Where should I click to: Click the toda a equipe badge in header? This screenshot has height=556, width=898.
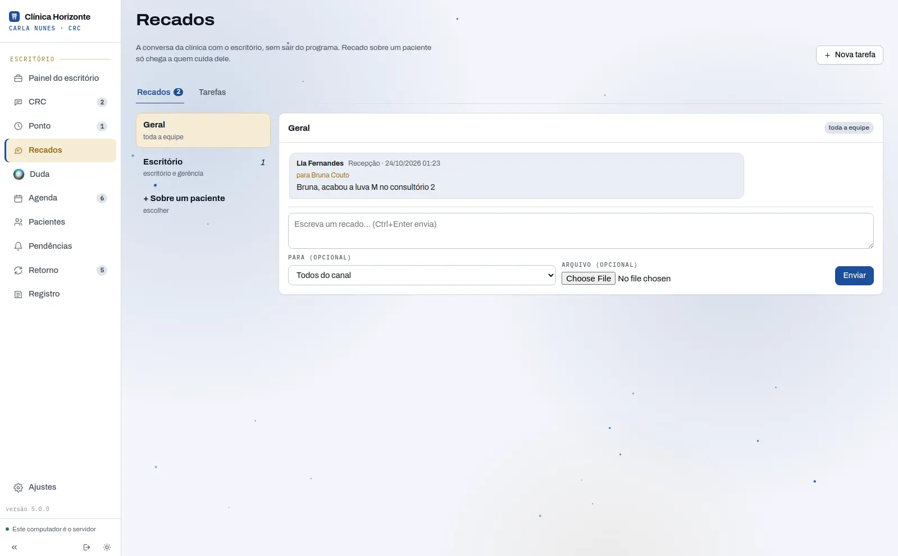tap(849, 128)
